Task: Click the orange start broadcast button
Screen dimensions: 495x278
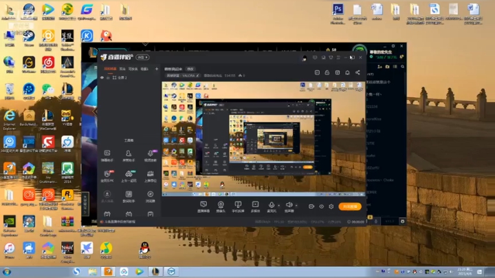Action: coord(350,206)
